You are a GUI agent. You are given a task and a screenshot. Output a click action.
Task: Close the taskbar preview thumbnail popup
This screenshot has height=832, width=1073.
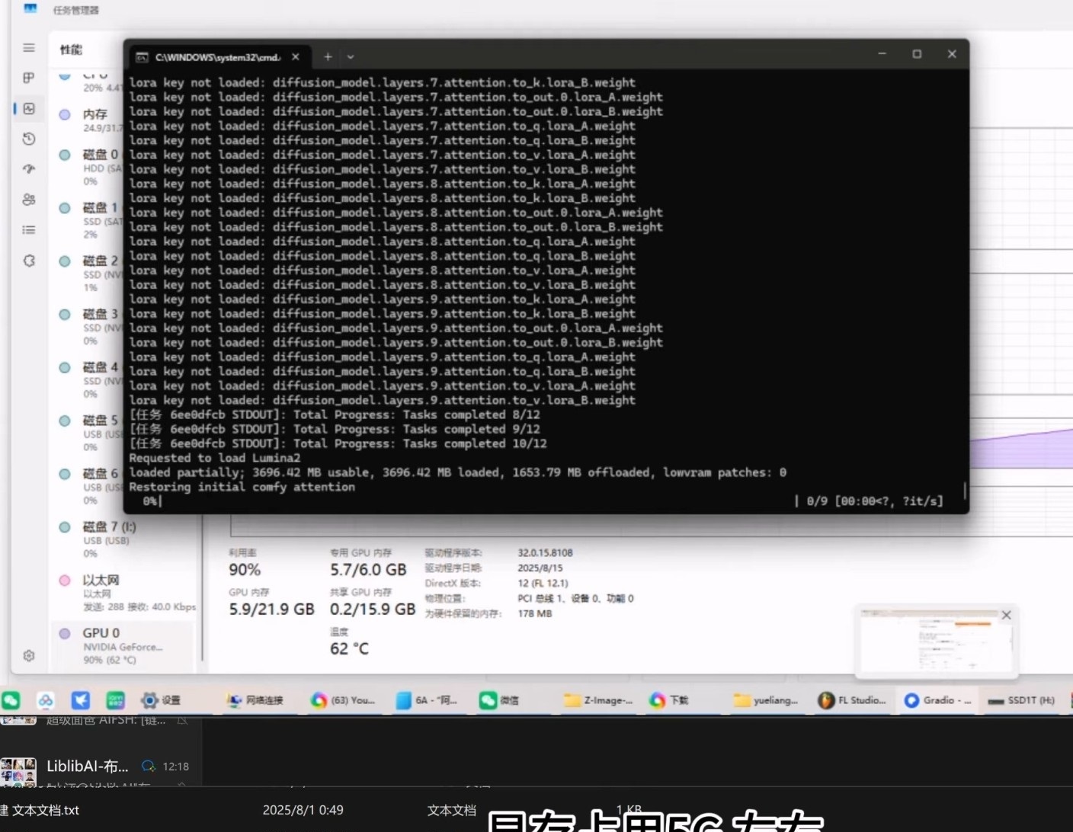coord(1006,615)
